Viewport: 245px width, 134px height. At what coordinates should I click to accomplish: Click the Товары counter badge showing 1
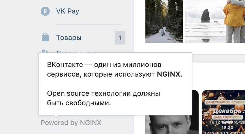[120, 38]
